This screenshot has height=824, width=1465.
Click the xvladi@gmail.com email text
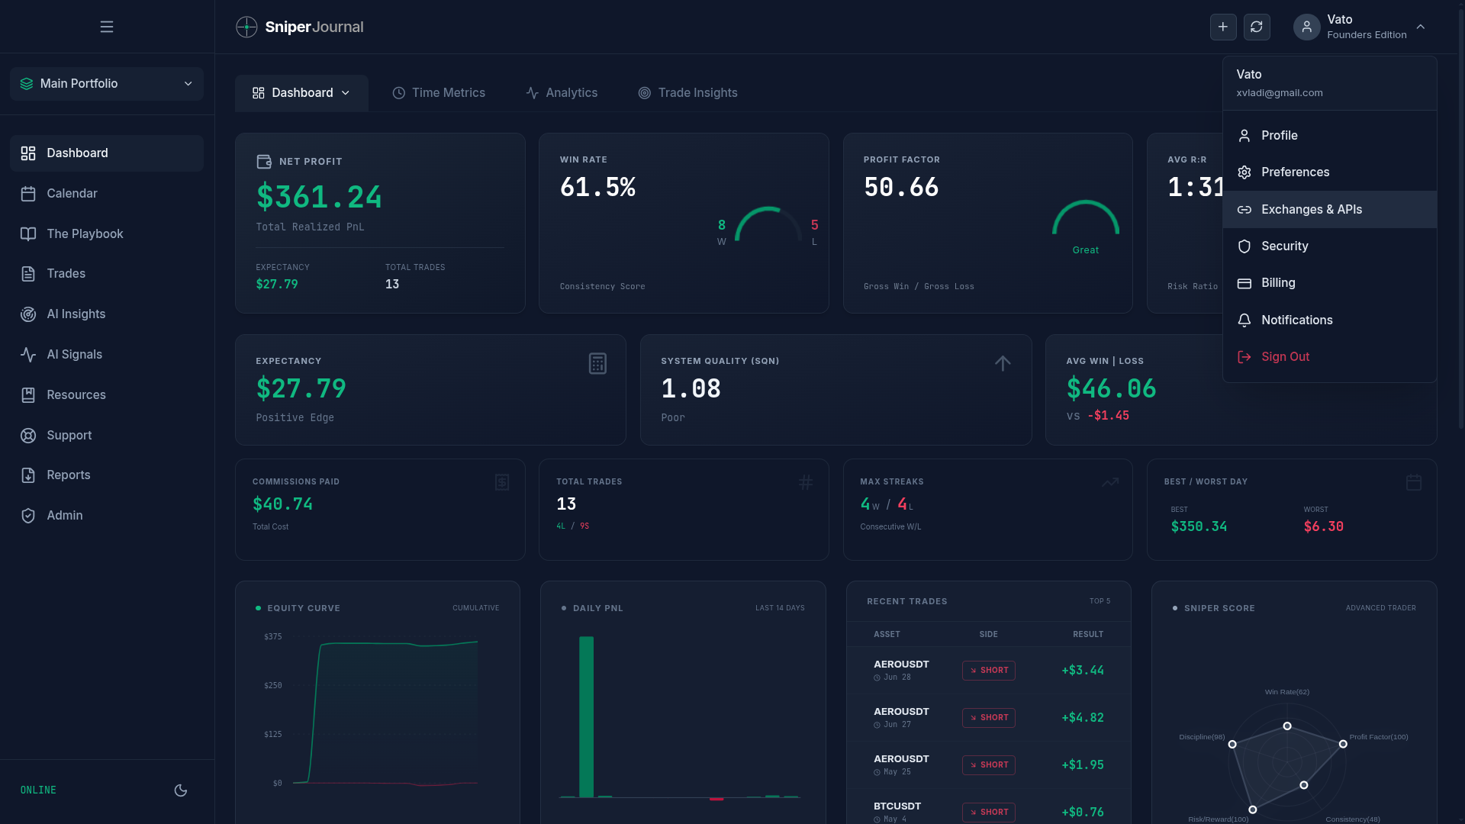(x=1280, y=93)
